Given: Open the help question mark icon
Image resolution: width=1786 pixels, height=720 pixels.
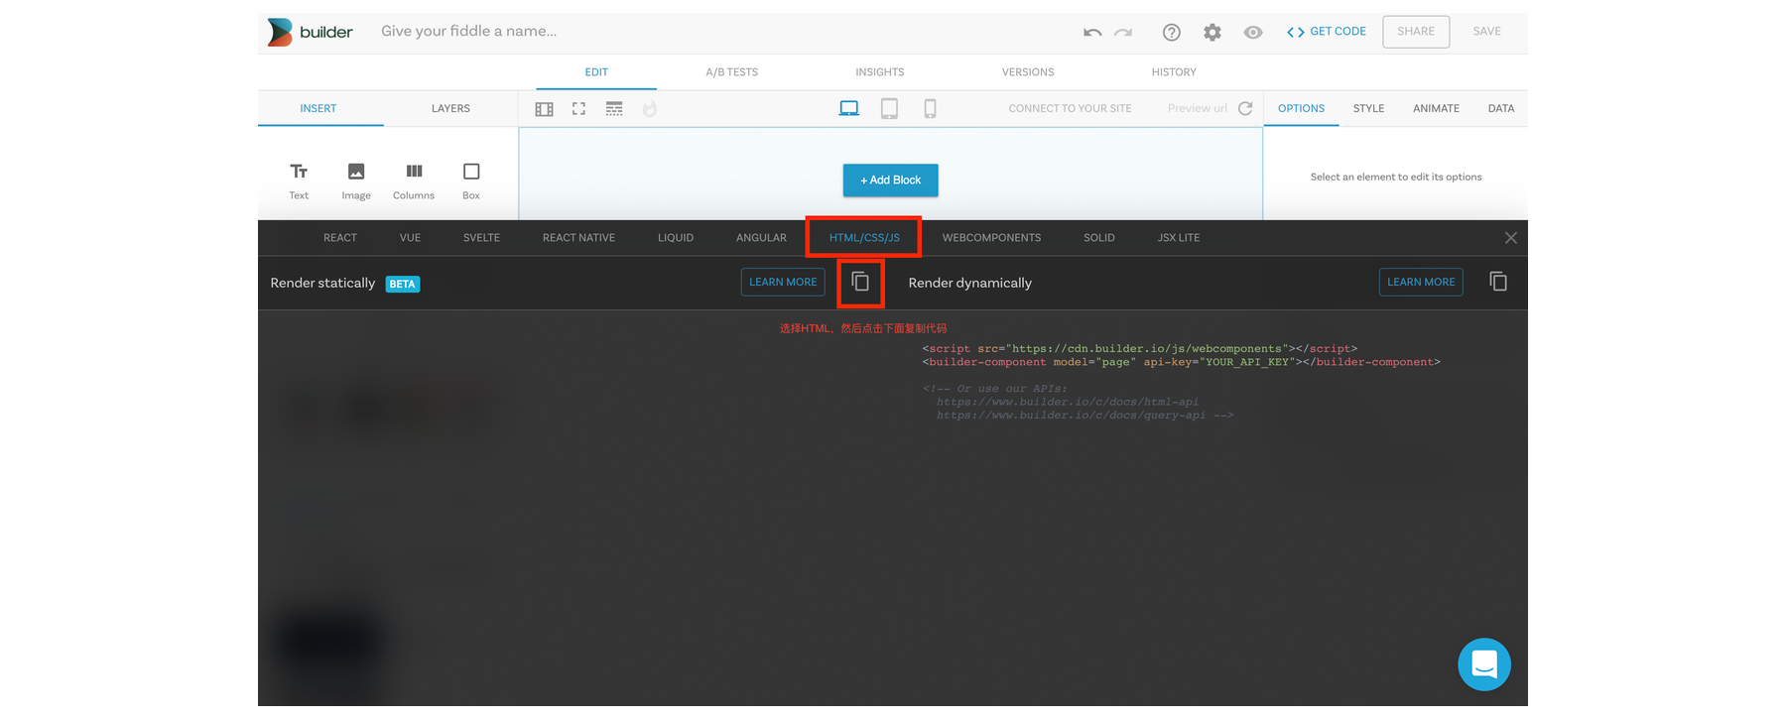Looking at the screenshot, I should pyautogui.click(x=1172, y=32).
